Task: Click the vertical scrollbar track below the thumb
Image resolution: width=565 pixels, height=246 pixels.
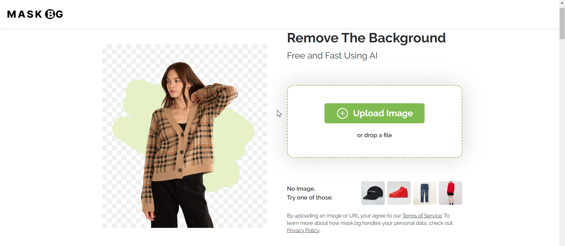Action: coord(562,141)
